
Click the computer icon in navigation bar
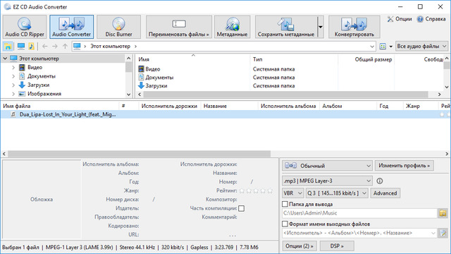(21, 46)
